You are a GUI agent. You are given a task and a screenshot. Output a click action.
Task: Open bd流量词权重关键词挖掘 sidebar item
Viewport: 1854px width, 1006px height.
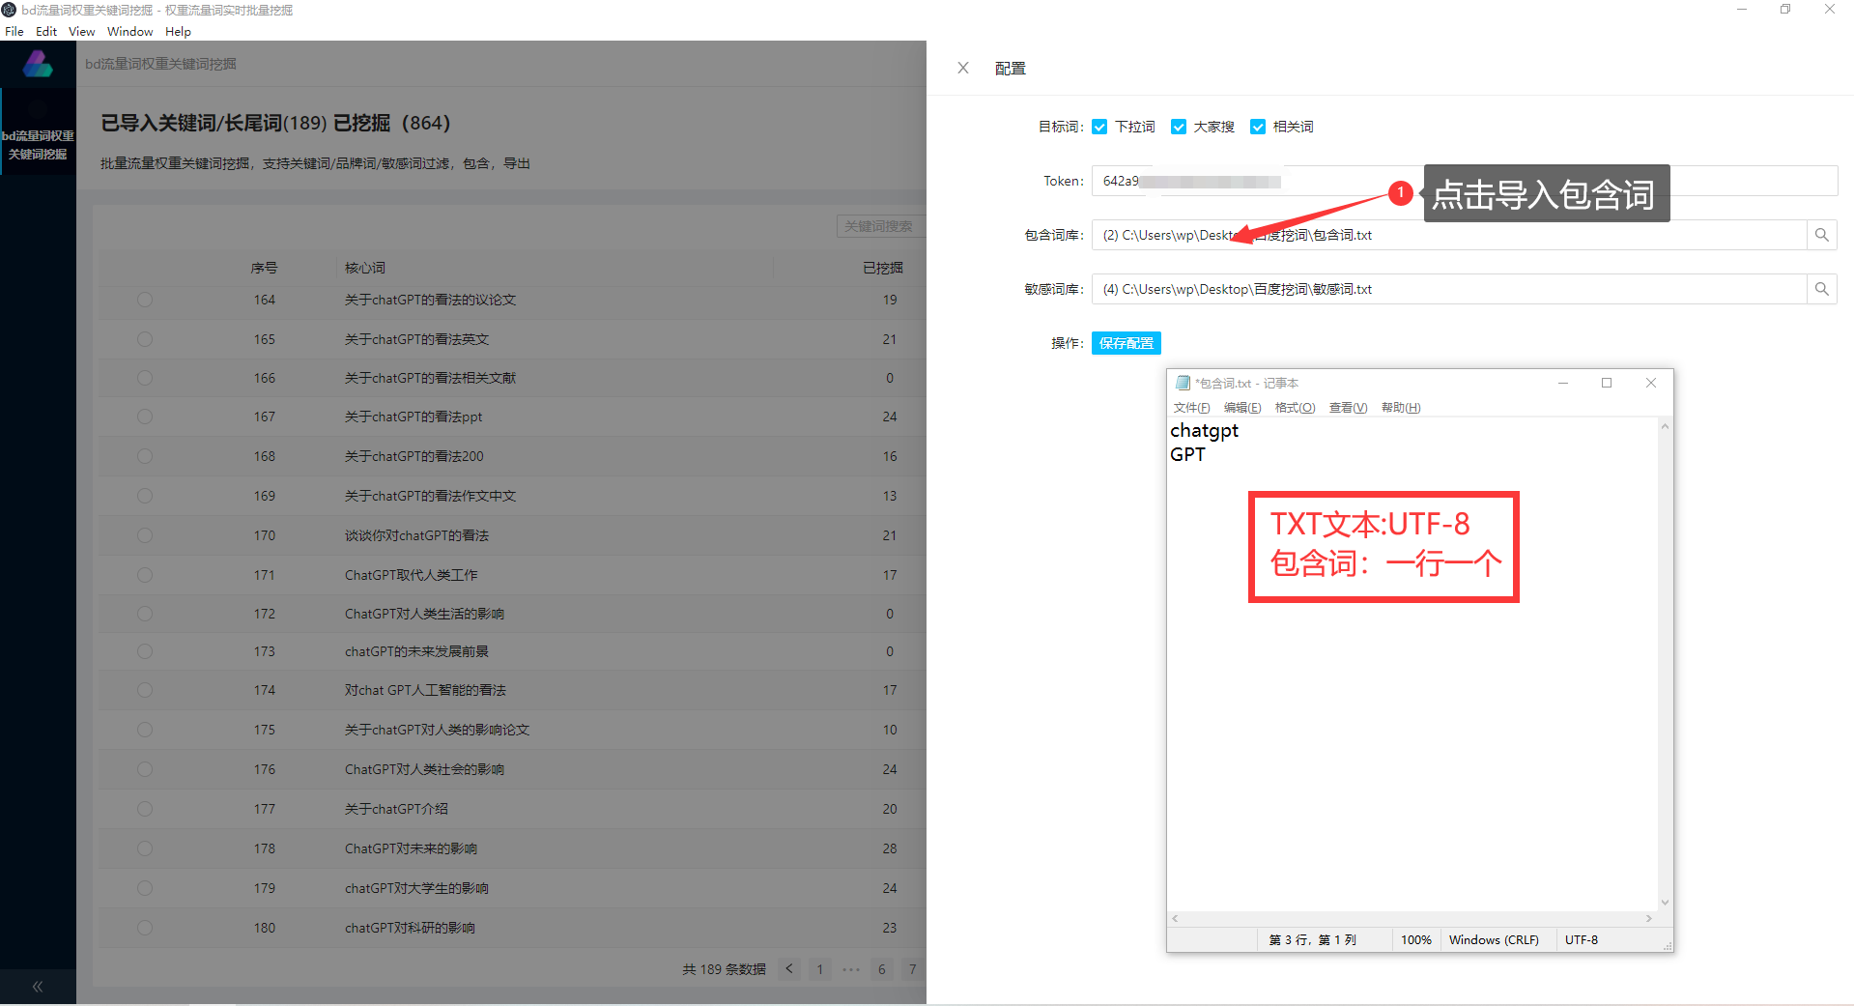(38, 145)
